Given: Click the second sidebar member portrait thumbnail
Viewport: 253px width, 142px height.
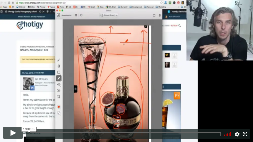Looking at the screenshot, I should 167,65.
